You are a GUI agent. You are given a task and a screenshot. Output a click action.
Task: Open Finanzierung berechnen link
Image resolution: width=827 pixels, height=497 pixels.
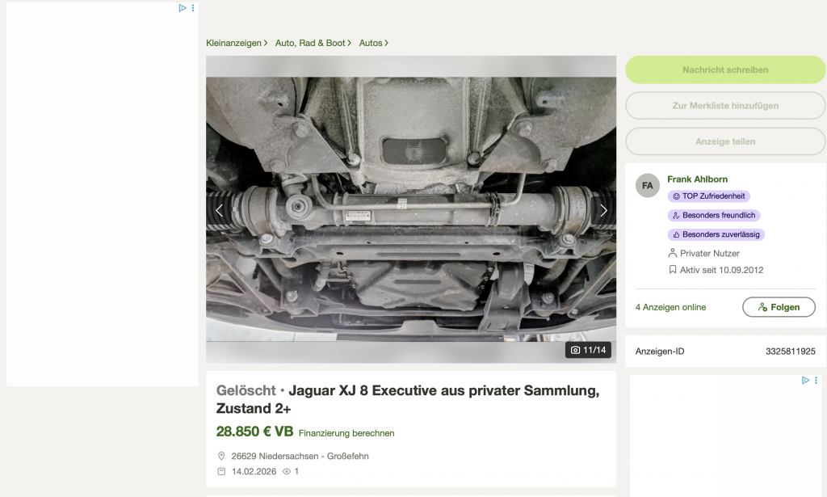(x=346, y=433)
